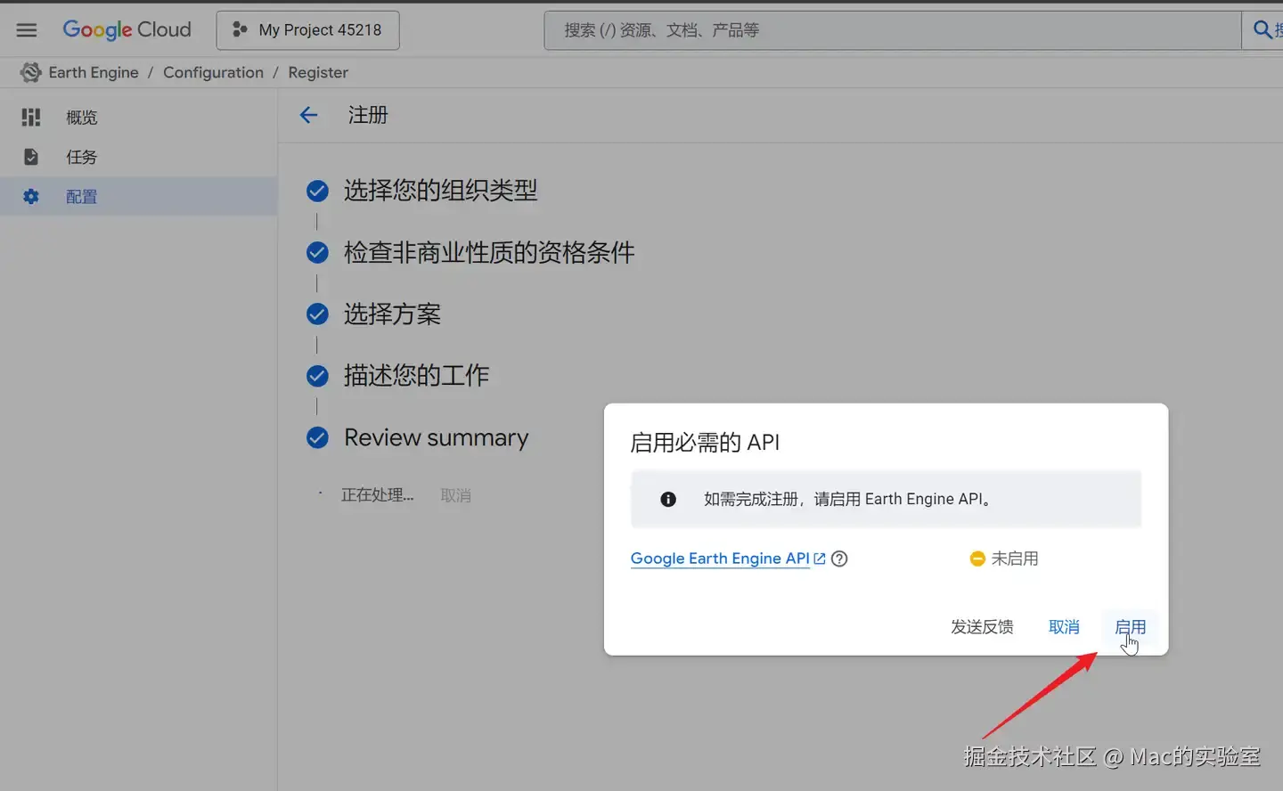Click the Google Cloud logo
Viewport: 1283px width, 791px height.
(x=127, y=29)
